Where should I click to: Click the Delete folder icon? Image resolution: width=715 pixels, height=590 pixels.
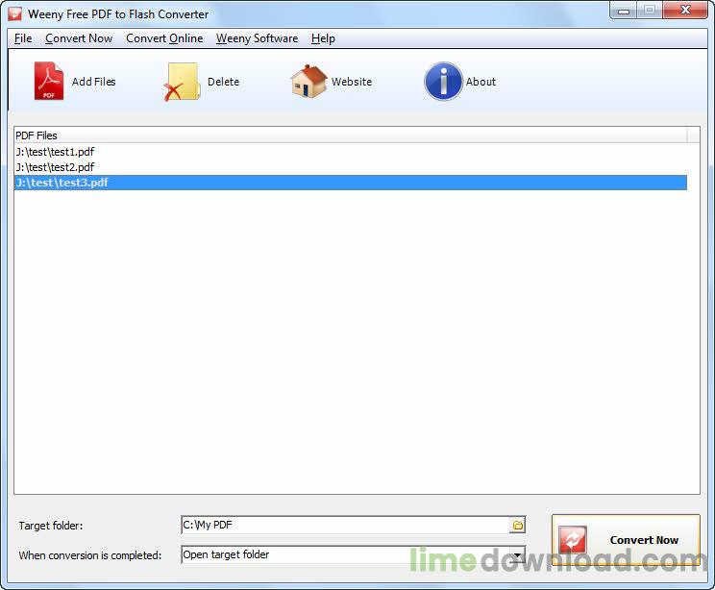pos(182,82)
